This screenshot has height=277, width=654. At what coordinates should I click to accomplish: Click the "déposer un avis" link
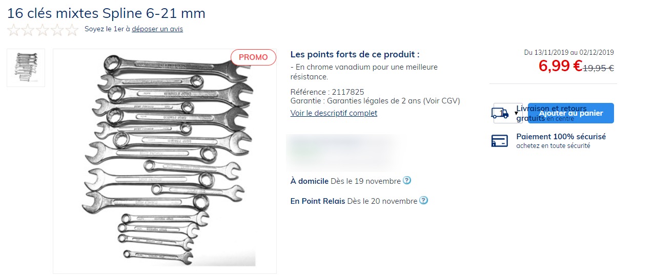tap(157, 29)
